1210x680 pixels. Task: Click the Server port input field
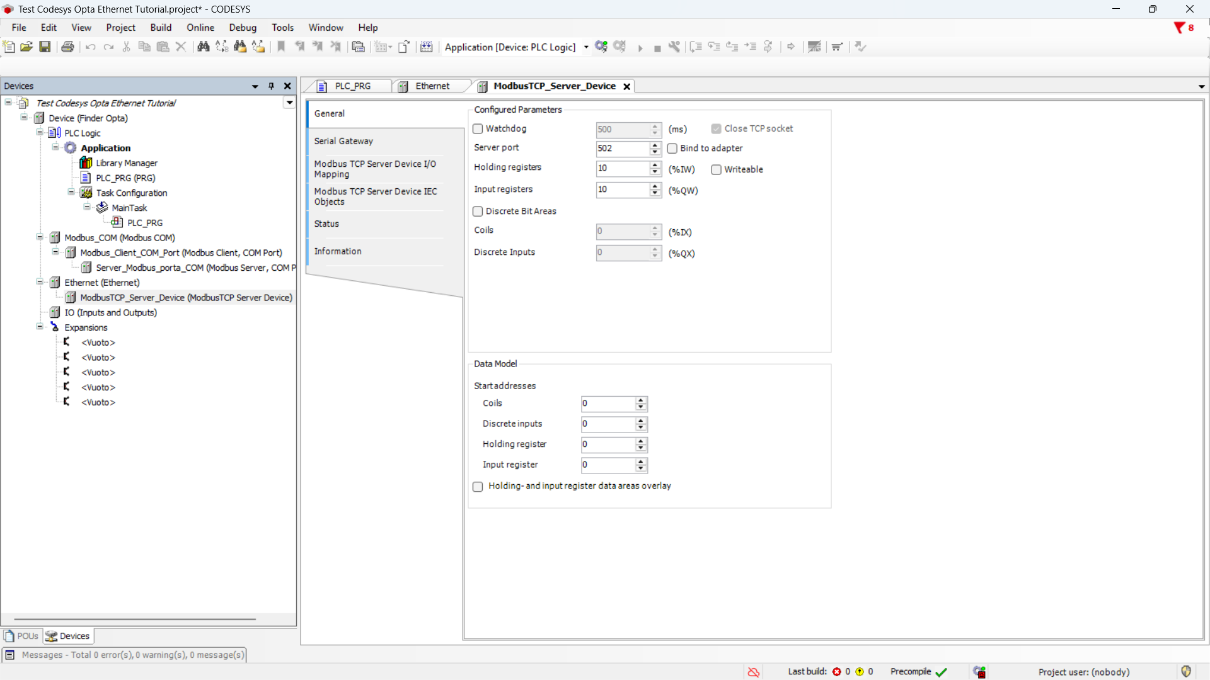[621, 149]
